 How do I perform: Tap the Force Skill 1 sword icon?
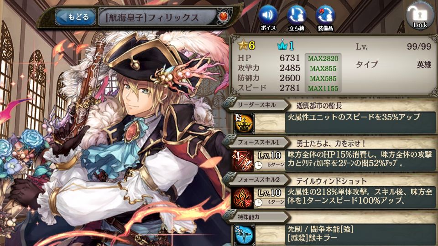(242, 160)
